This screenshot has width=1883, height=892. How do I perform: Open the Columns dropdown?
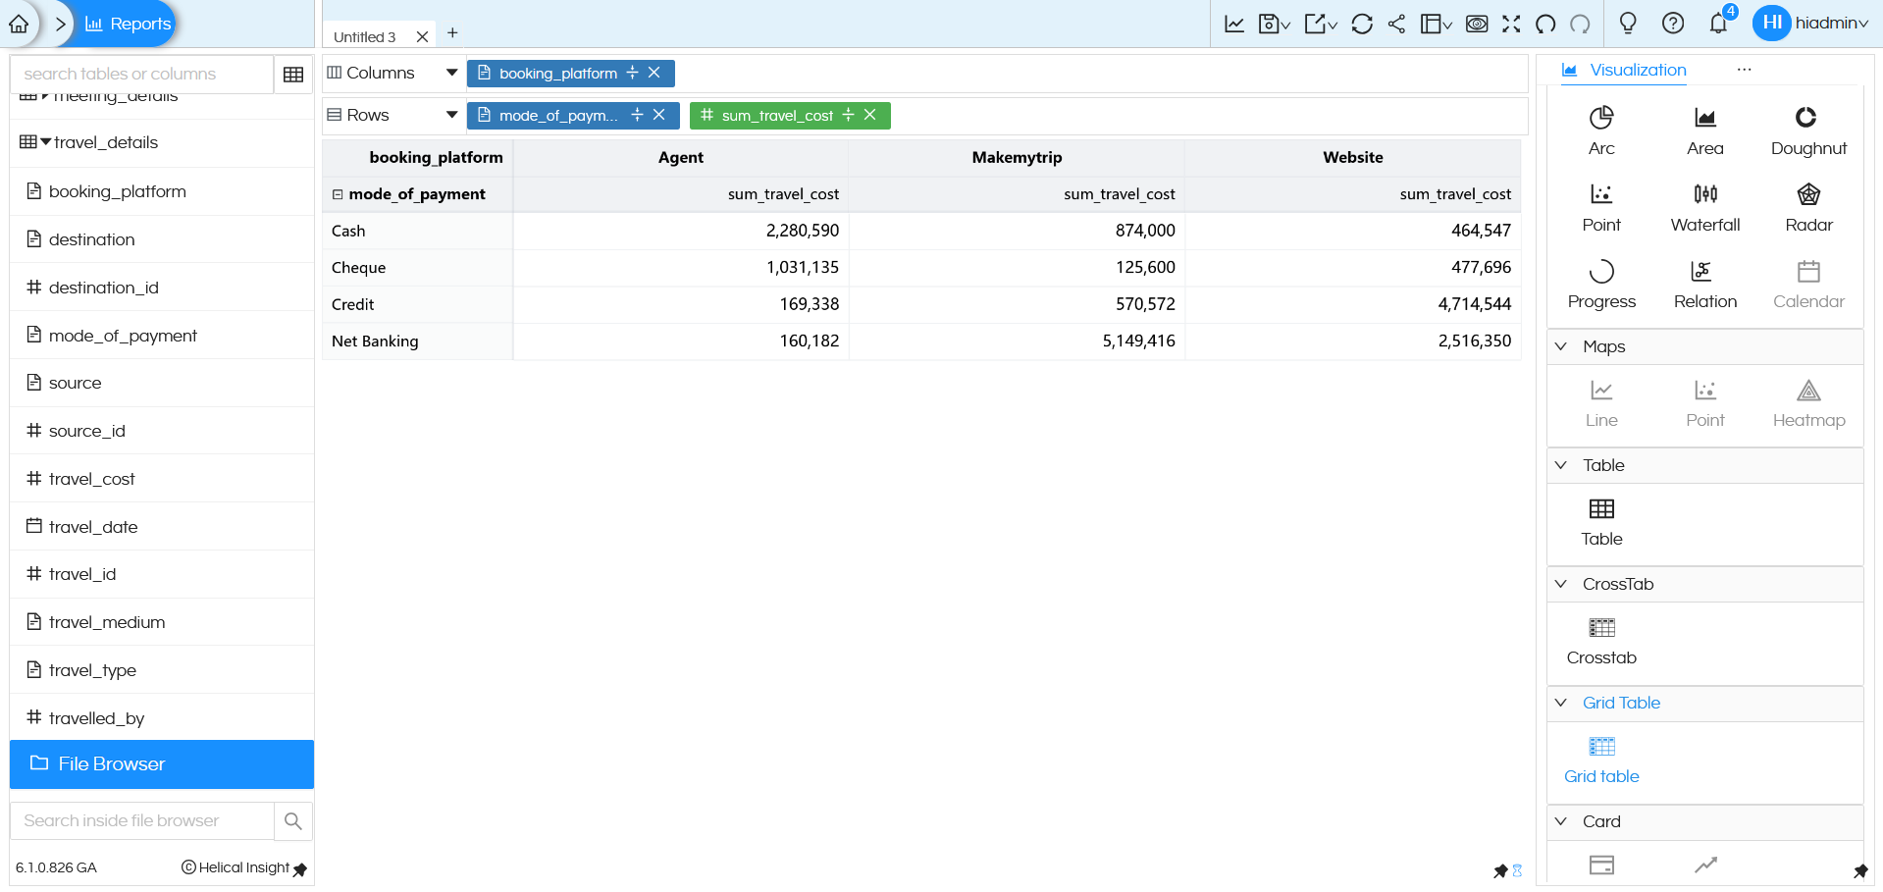tap(451, 72)
